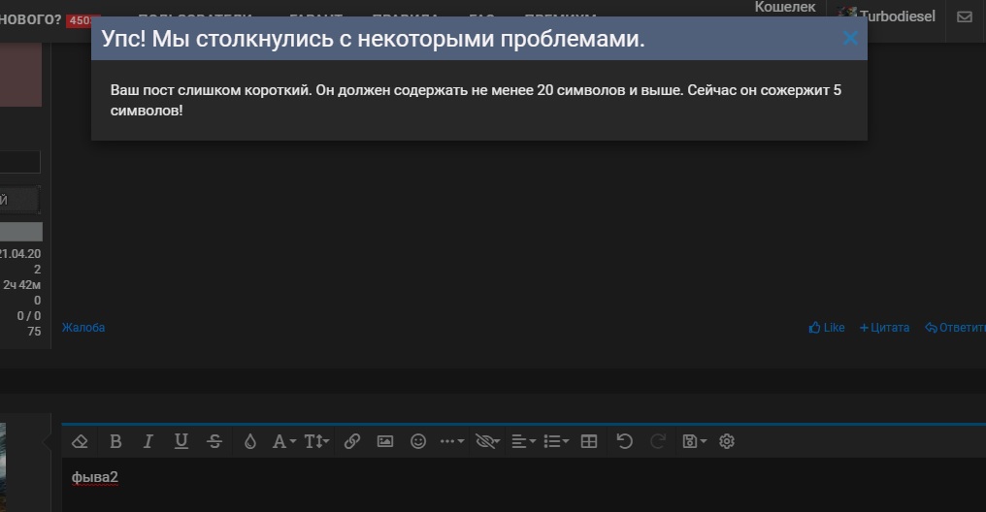The image size is (986, 512).
Task: Insert an image into the post
Action: pyautogui.click(x=385, y=441)
